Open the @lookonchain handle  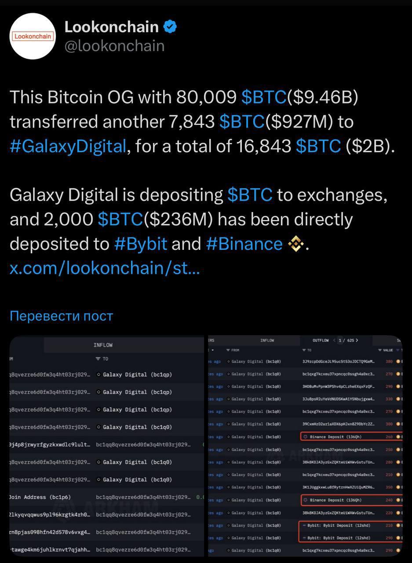click(x=114, y=46)
